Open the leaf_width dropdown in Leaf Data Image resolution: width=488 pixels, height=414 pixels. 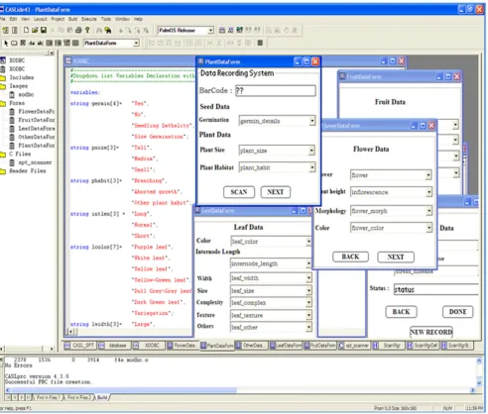(x=308, y=278)
